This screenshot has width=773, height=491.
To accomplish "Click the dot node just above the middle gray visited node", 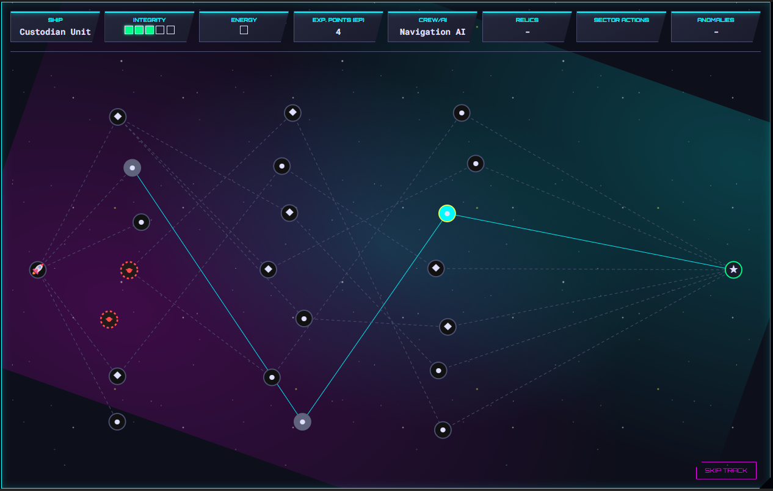I will click(x=272, y=377).
